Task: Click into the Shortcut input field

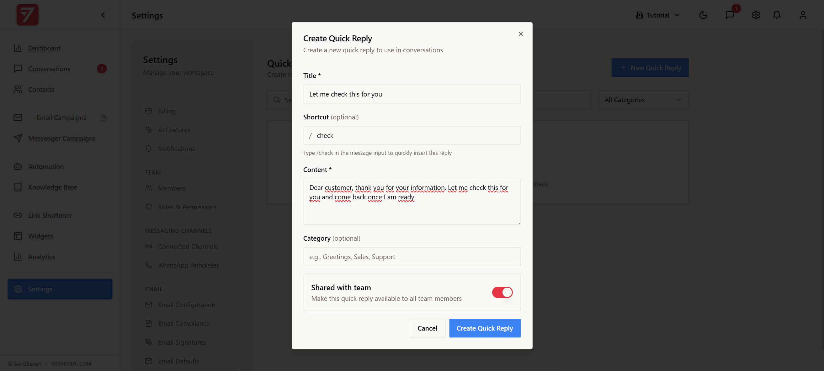Action: click(412, 135)
